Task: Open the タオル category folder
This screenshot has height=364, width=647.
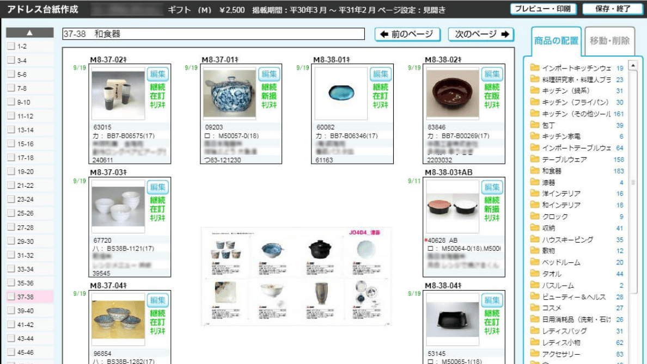Action: [534, 274]
